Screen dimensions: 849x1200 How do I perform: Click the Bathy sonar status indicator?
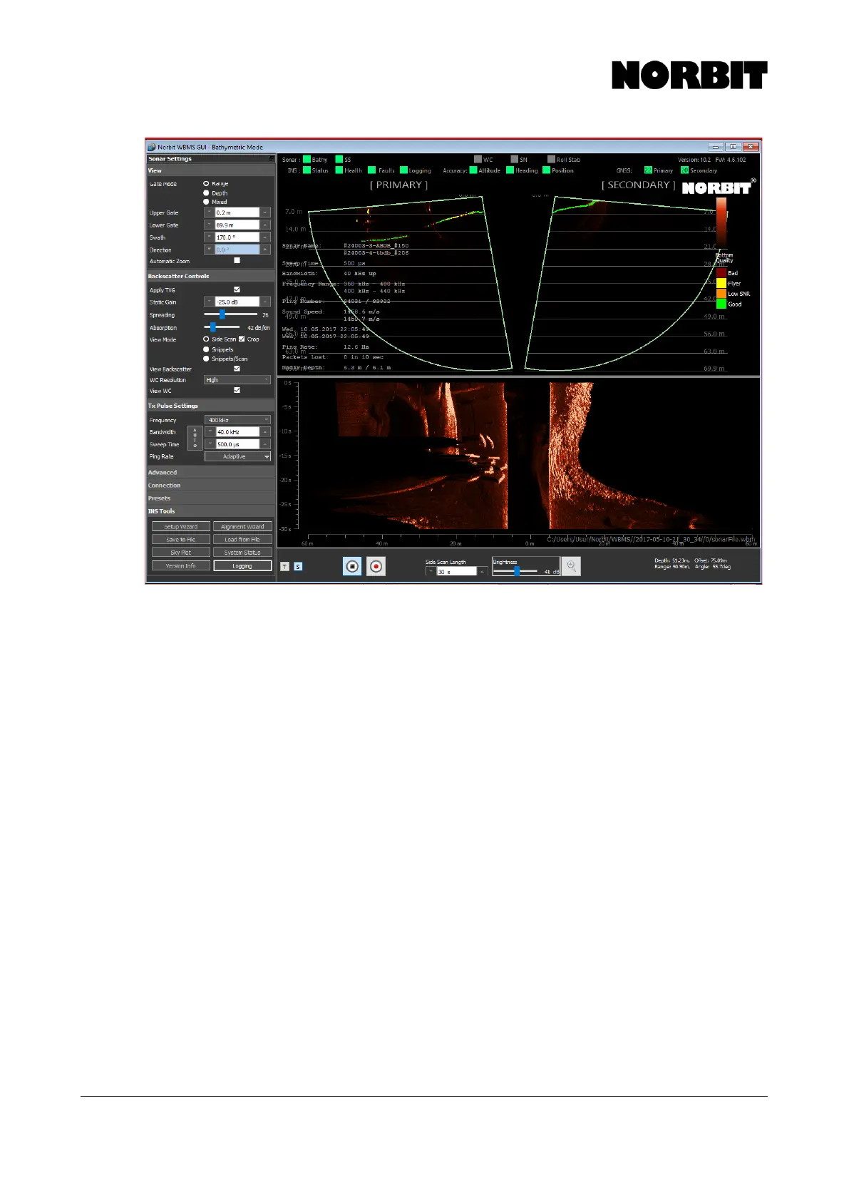point(307,160)
